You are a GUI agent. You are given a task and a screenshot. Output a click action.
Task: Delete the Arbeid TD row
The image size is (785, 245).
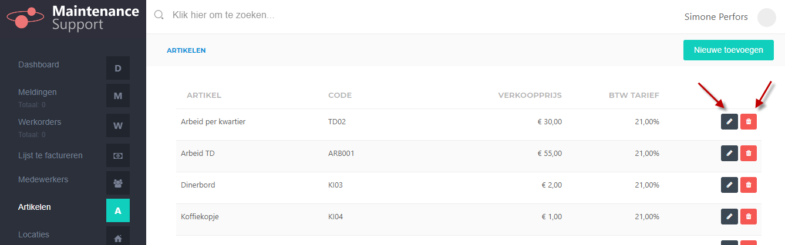click(x=749, y=153)
